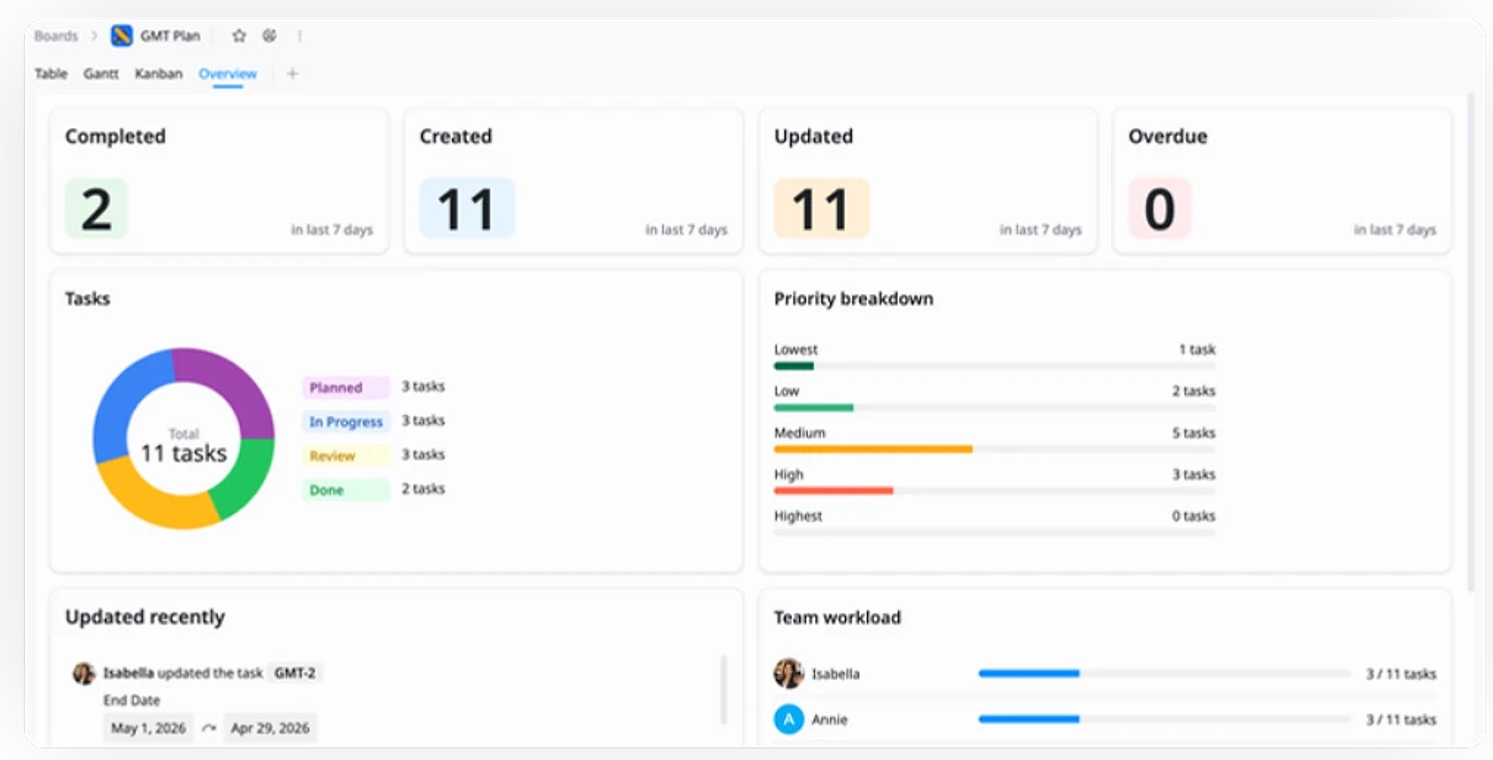Click the main page vertical scrollbar
Screen dimensions: 1493x760
[1471, 342]
